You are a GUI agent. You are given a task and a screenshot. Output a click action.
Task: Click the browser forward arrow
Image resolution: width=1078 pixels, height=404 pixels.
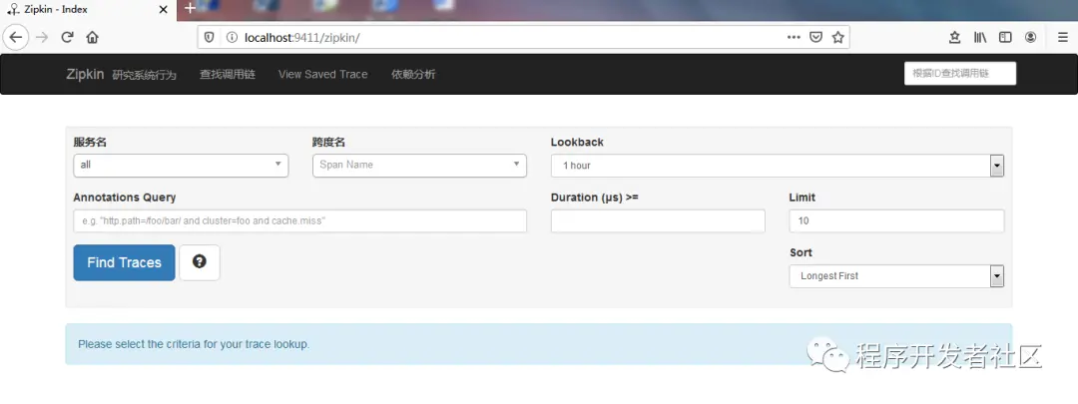pyautogui.click(x=42, y=37)
